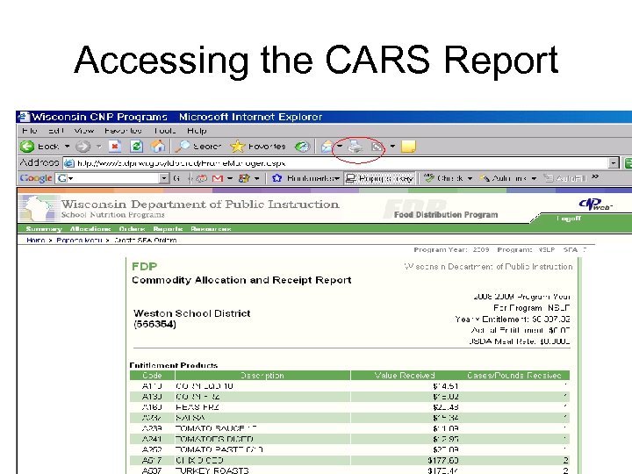
Task: Open the Edit menu
Action: point(56,131)
